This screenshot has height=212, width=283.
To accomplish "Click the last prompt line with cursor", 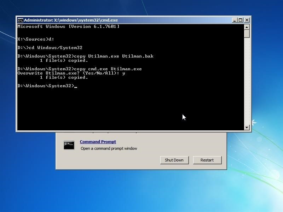I will pyautogui.click(x=47, y=86).
